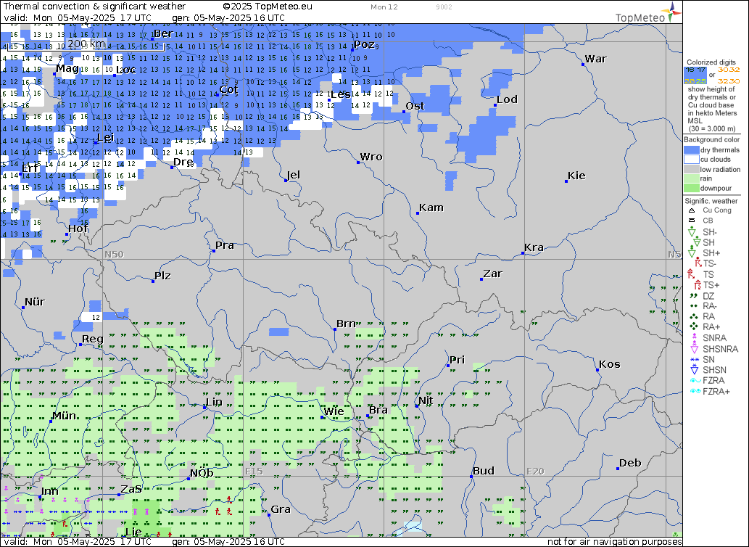Image resolution: width=749 pixels, height=547 pixels.
Task: Click the Nür city label
Action: [34, 302]
